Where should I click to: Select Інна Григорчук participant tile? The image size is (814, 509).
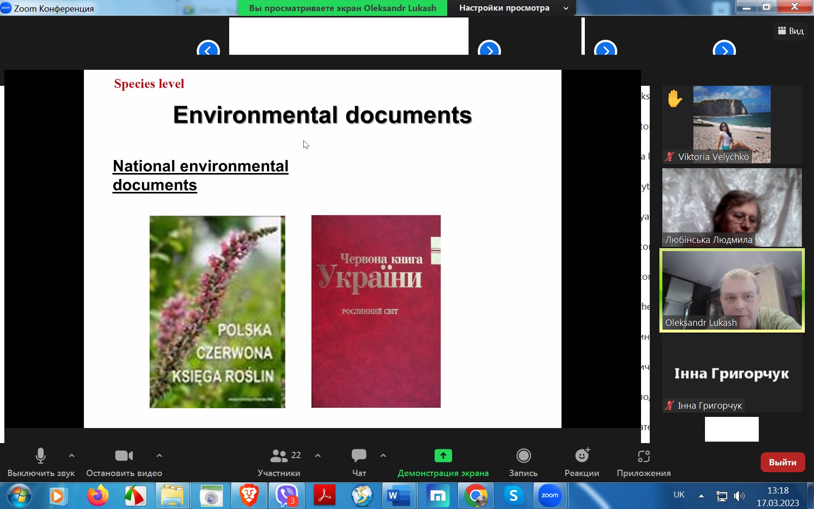(x=732, y=373)
